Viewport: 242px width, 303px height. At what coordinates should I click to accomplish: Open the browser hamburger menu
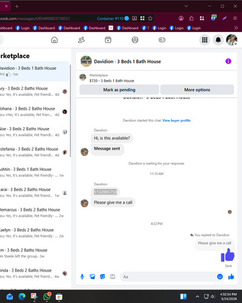tap(235, 18)
